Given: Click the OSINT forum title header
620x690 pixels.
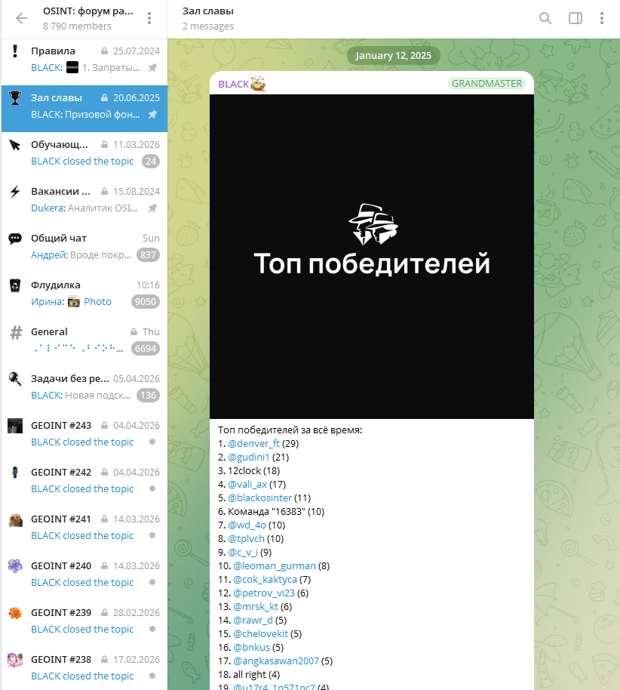Looking at the screenshot, I should tap(88, 12).
